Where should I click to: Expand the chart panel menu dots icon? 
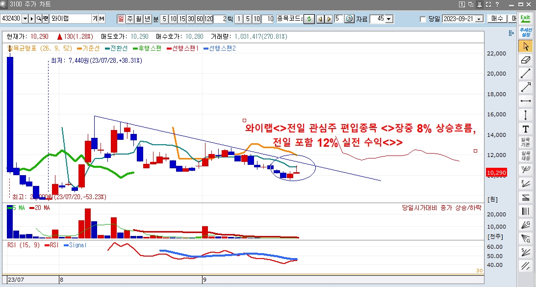tap(511, 33)
